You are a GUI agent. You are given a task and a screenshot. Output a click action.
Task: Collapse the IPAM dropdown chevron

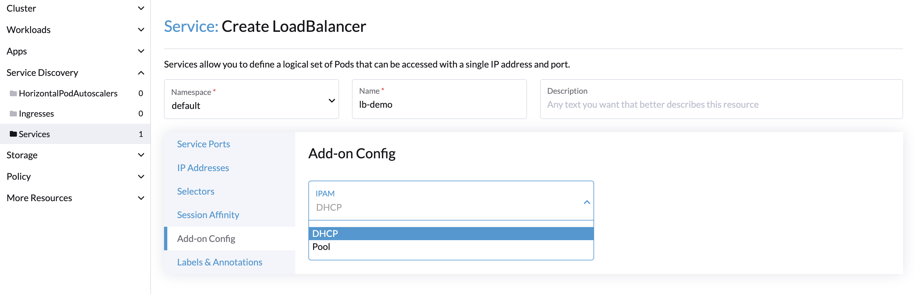(586, 202)
